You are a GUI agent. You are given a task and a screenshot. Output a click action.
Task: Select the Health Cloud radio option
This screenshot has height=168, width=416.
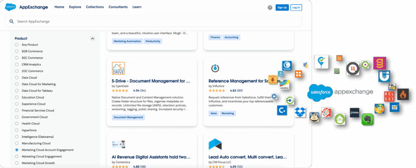[17, 123]
